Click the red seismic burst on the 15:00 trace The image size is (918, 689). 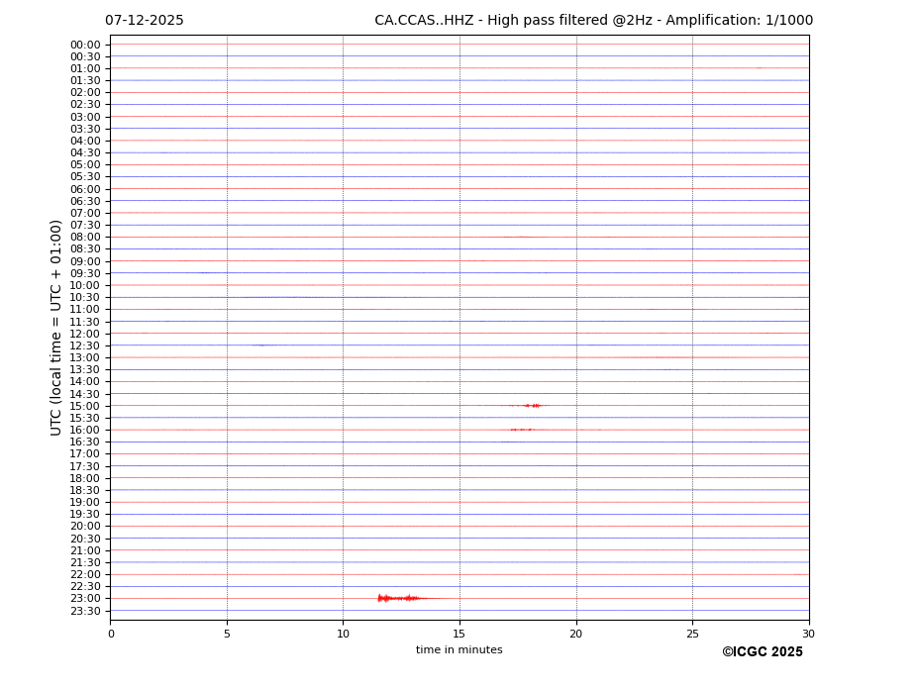pyautogui.click(x=529, y=406)
